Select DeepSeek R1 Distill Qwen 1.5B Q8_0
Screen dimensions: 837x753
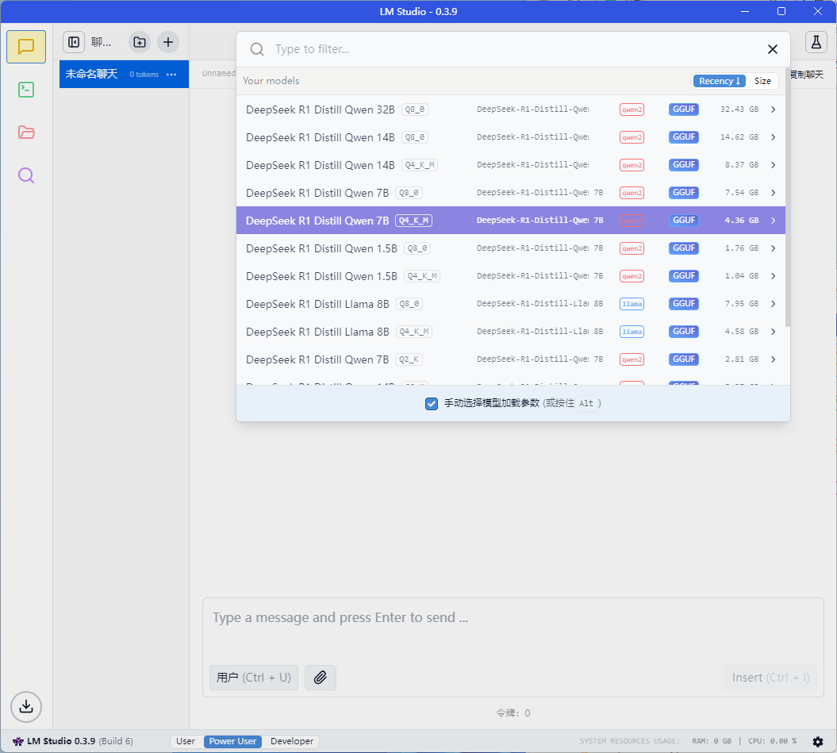511,248
